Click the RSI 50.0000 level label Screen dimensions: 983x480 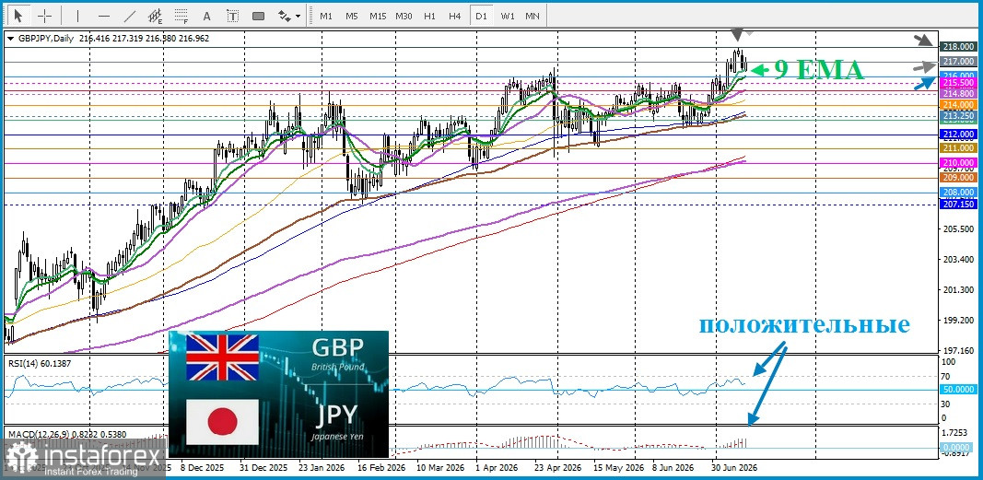(x=957, y=390)
